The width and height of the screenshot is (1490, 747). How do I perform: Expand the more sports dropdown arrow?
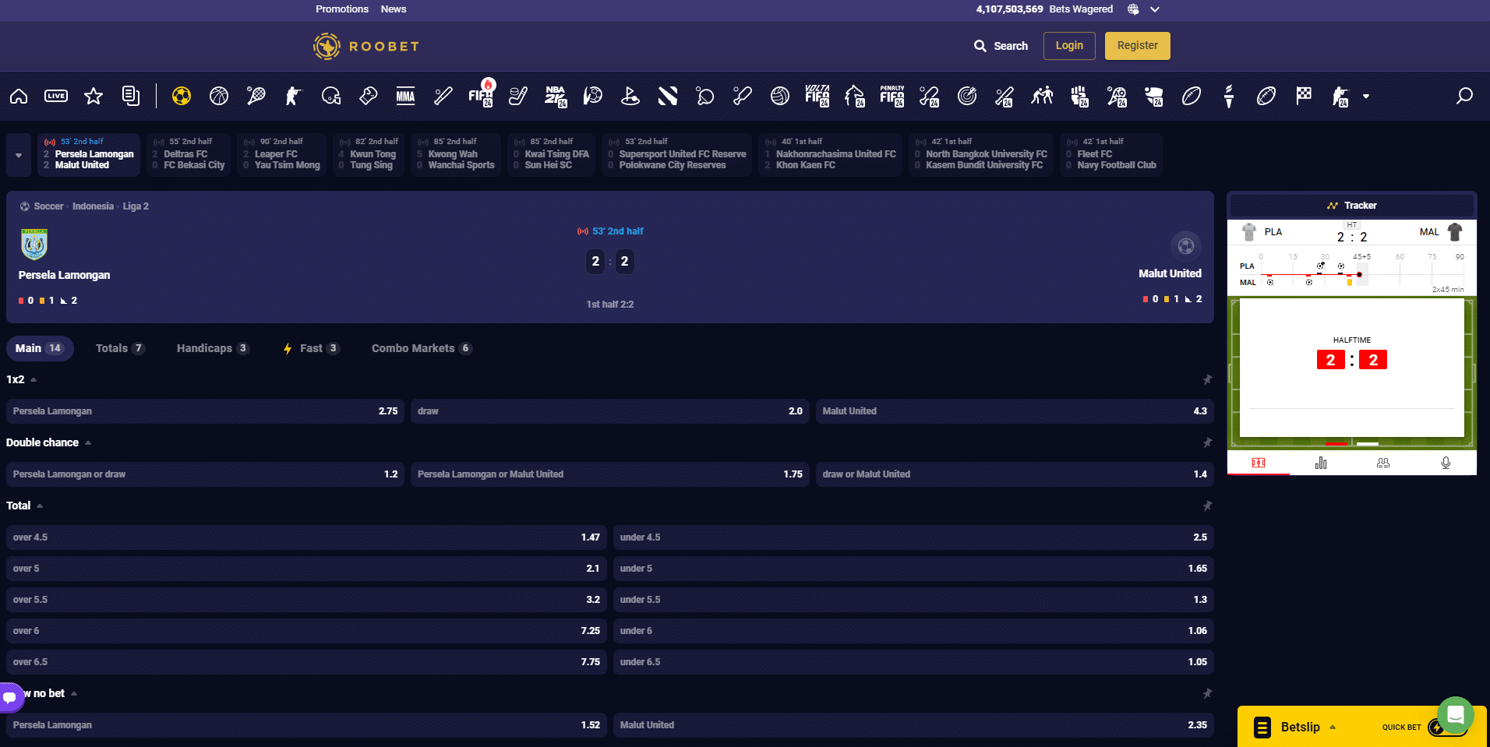(1366, 97)
